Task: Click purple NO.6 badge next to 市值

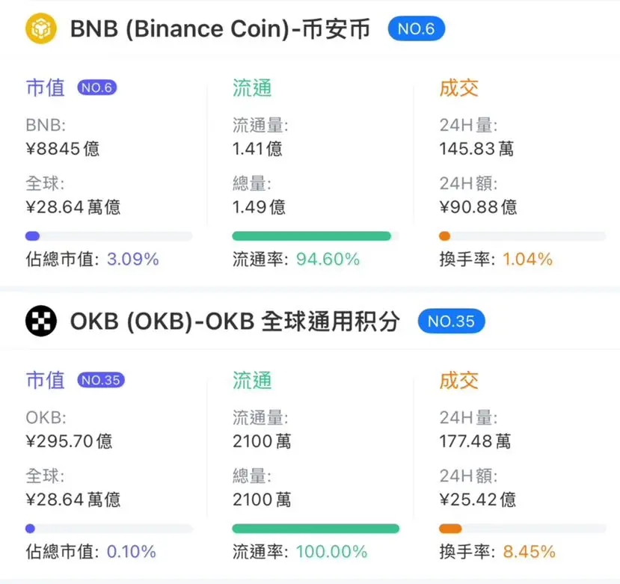Action: (x=97, y=87)
